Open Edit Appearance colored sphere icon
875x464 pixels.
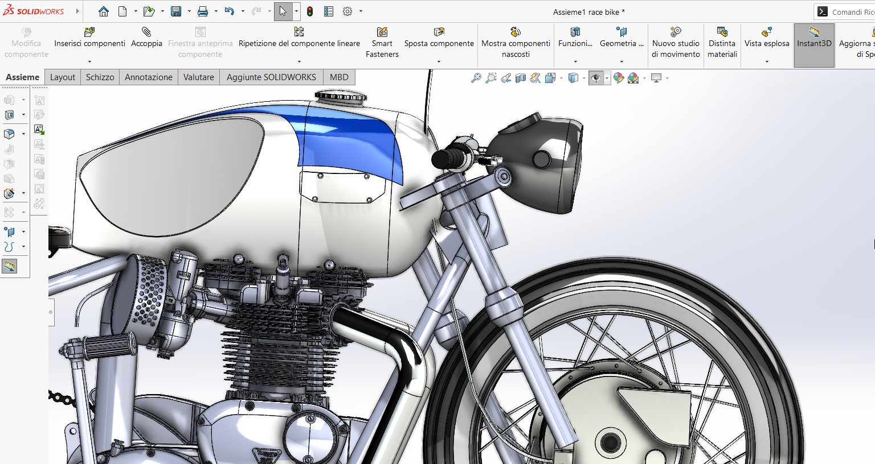pyautogui.click(x=619, y=78)
